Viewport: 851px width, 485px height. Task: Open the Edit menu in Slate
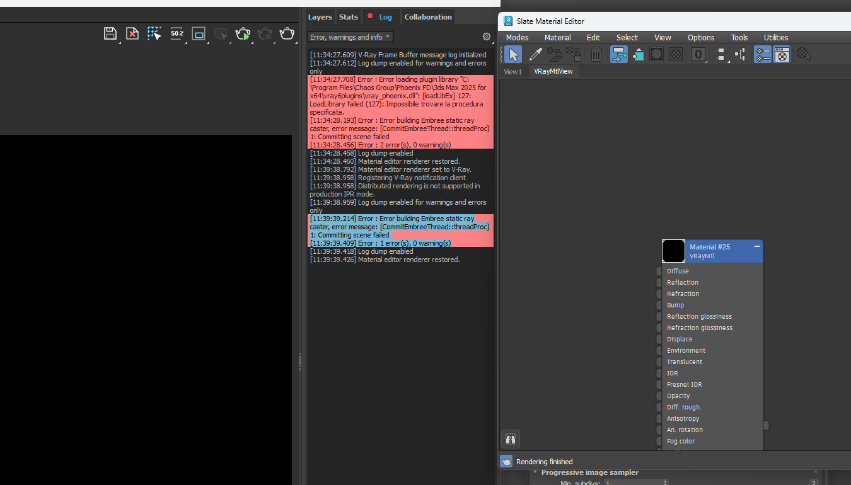pos(593,38)
